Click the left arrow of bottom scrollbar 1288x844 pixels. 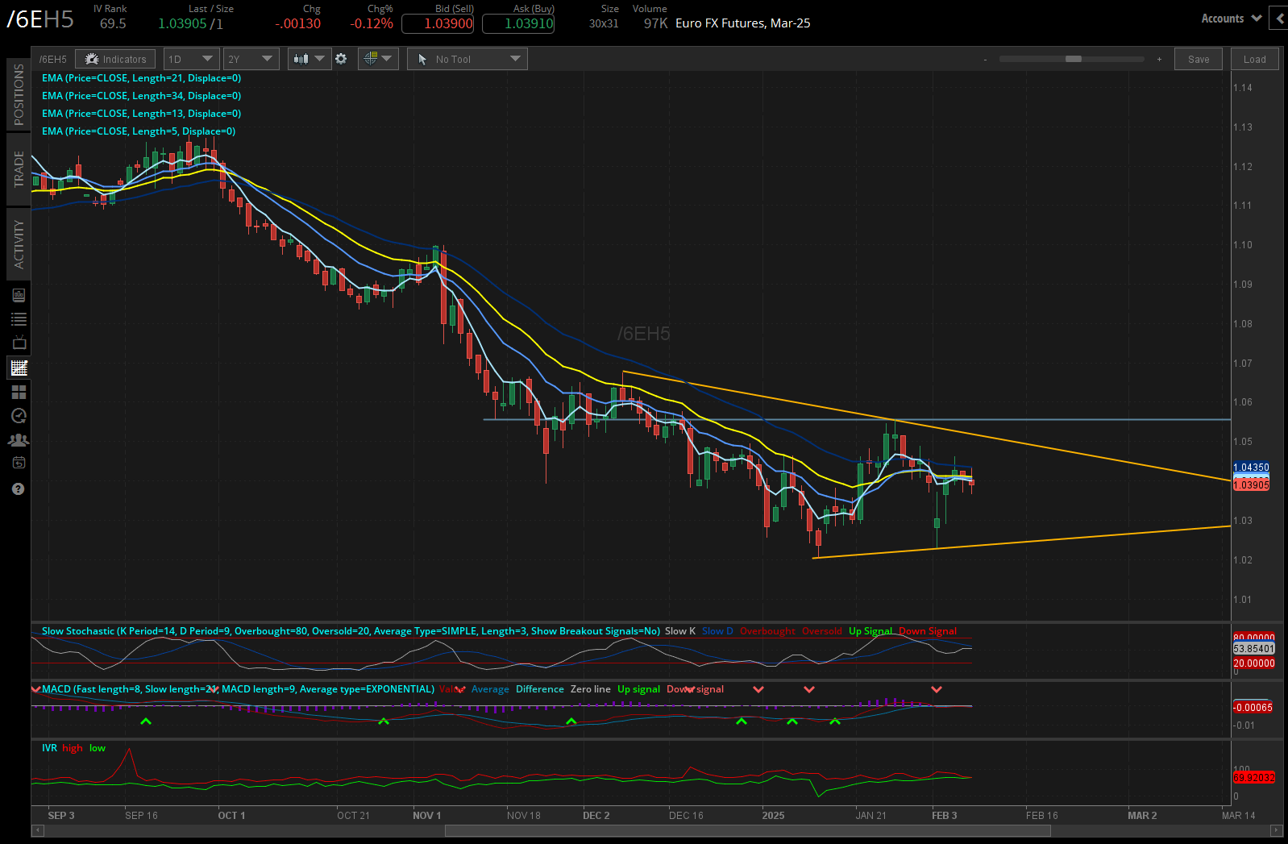pos(38,829)
